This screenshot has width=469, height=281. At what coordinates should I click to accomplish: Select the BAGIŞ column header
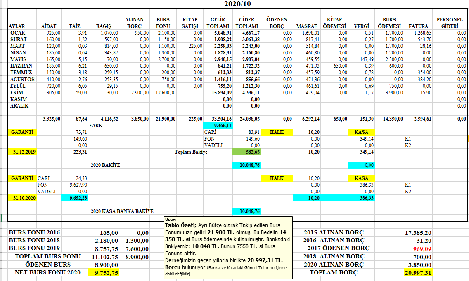[104, 26]
